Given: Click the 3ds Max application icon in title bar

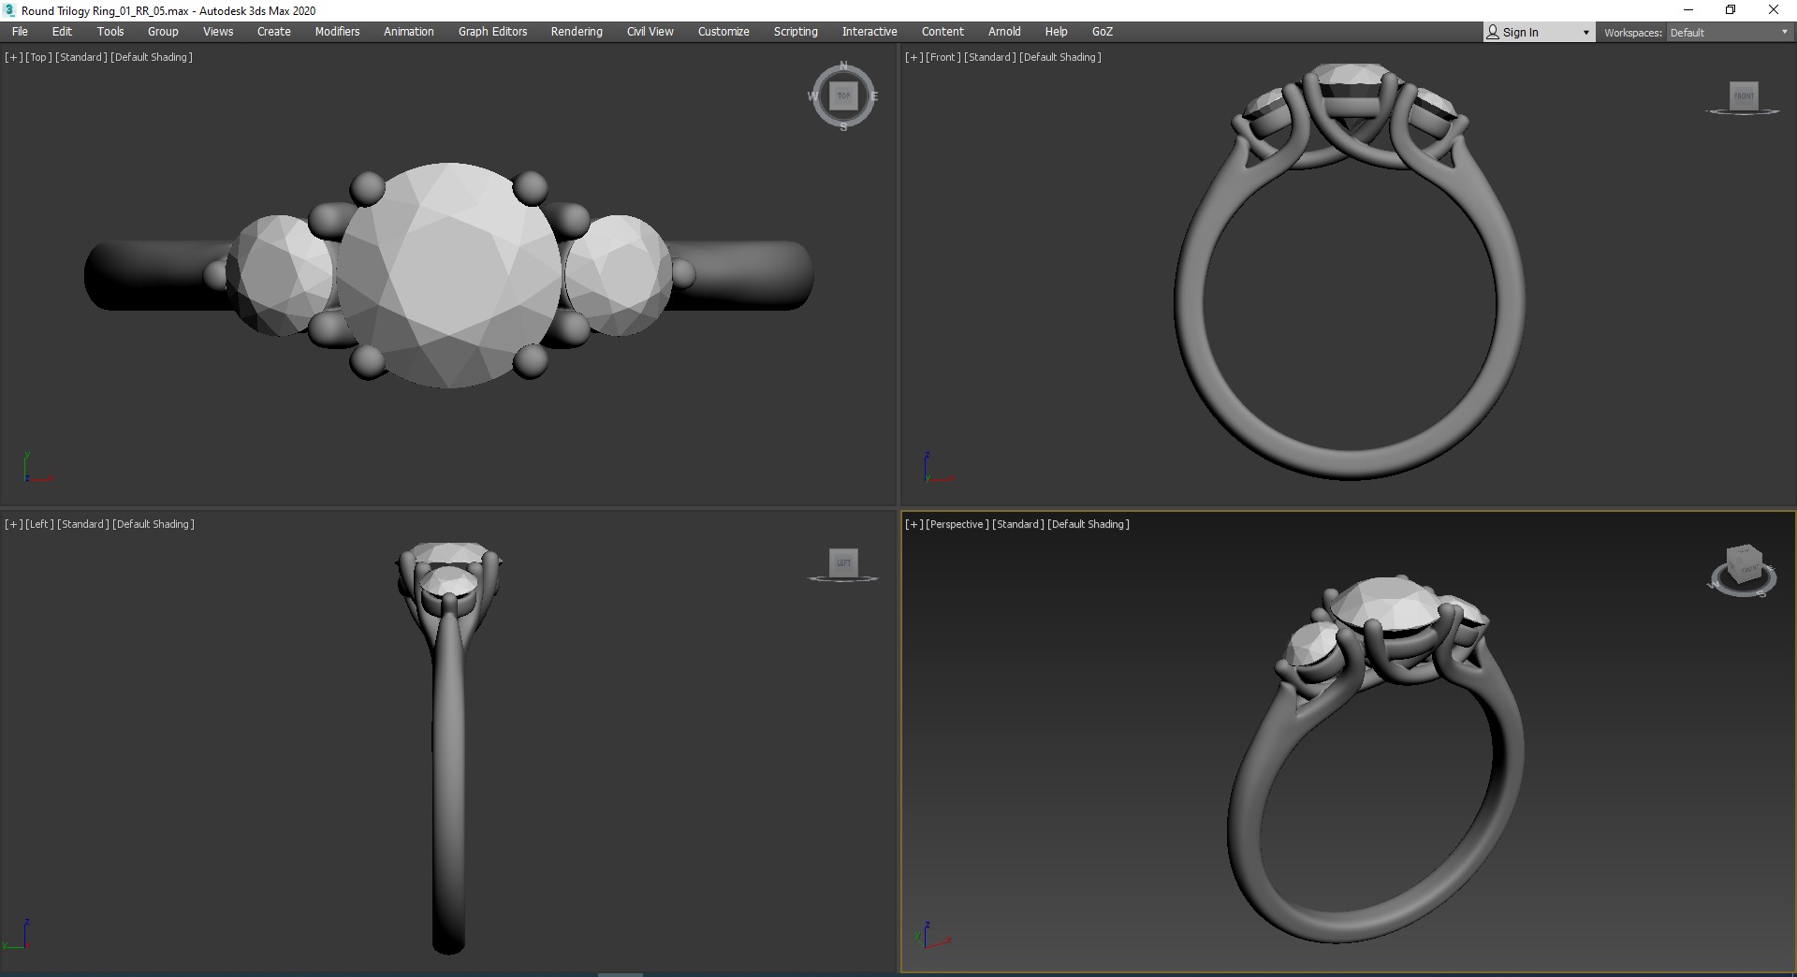Looking at the screenshot, I should pyautogui.click(x=9, y=10).
